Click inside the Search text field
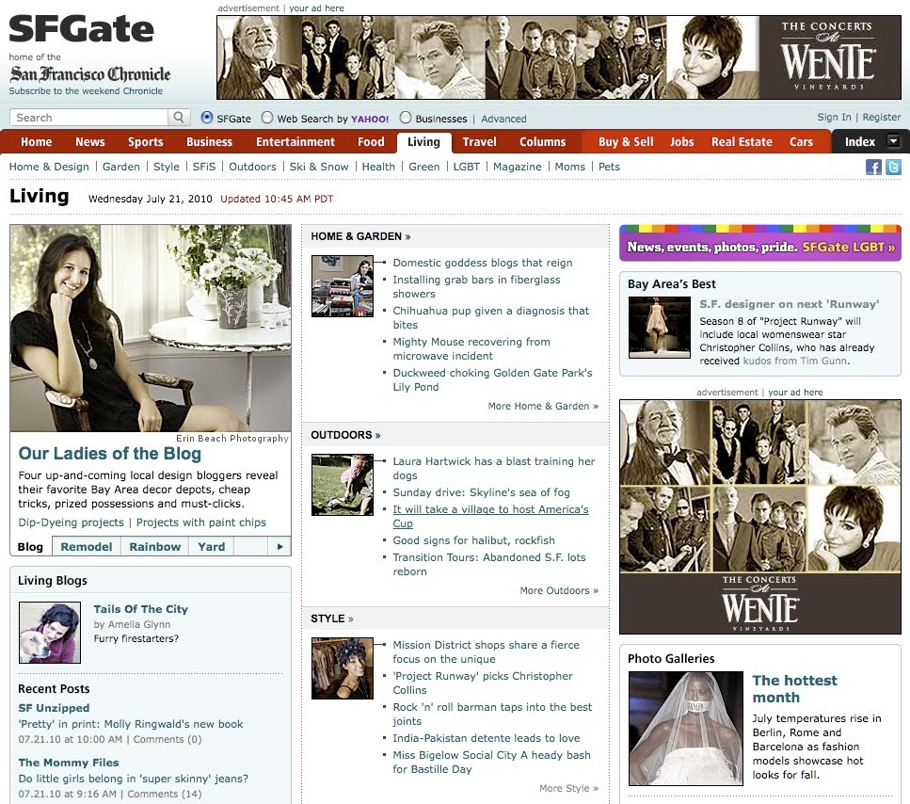Viewport: 910px width, 804px height. [89, 118]
